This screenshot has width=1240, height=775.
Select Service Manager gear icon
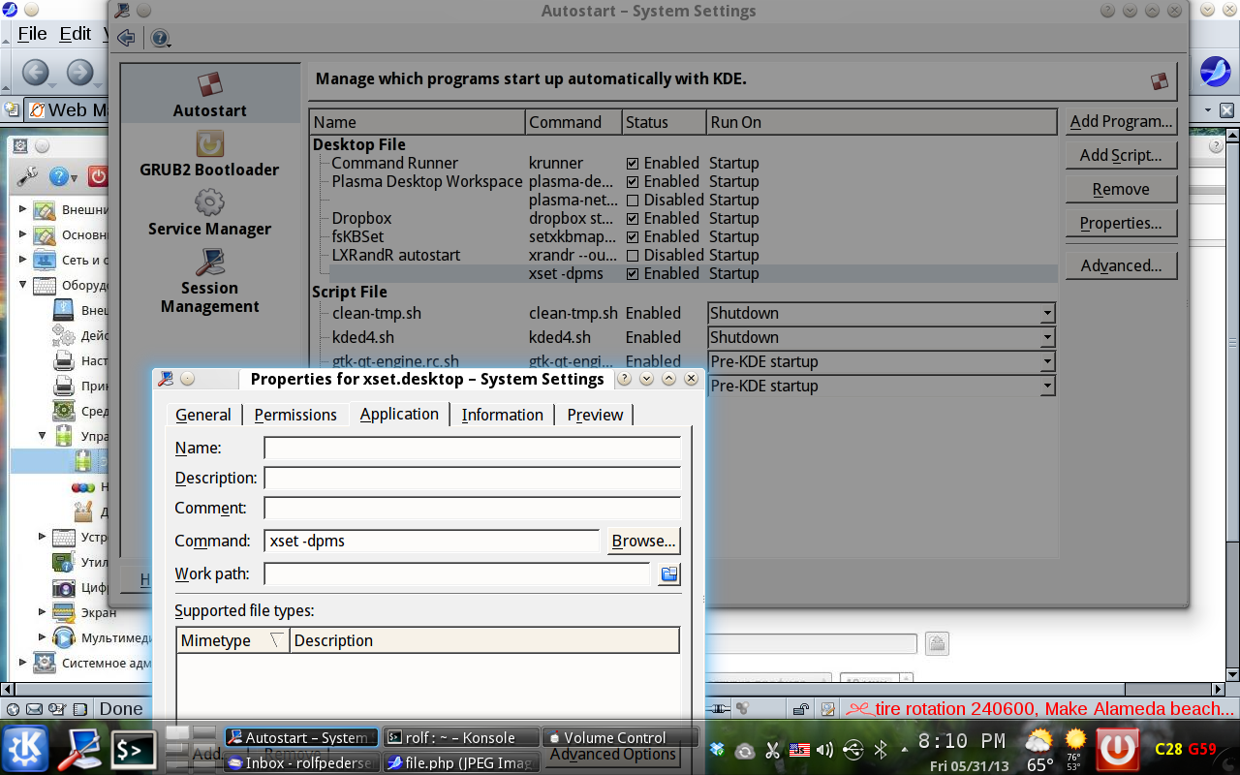(209, 202)
